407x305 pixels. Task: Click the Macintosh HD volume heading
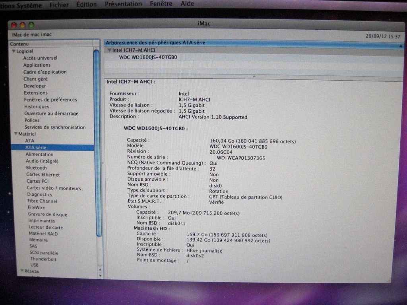pyautogui.click(x=151, y=228)
